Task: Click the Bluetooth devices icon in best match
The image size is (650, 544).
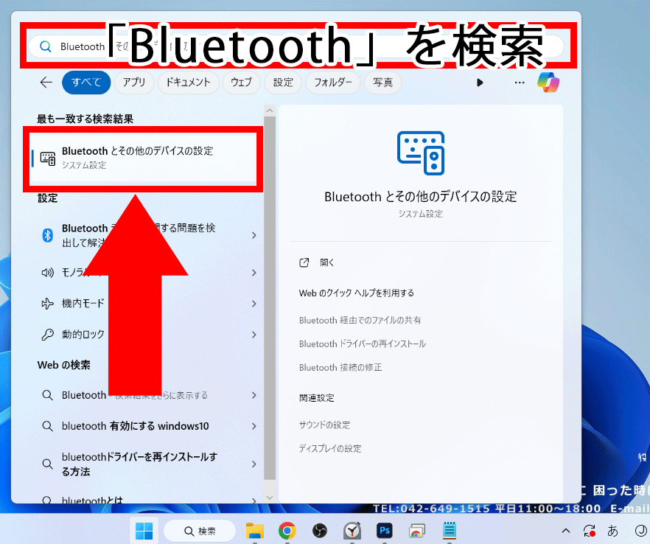Action: pyautogui.click(x=48, y=158)
